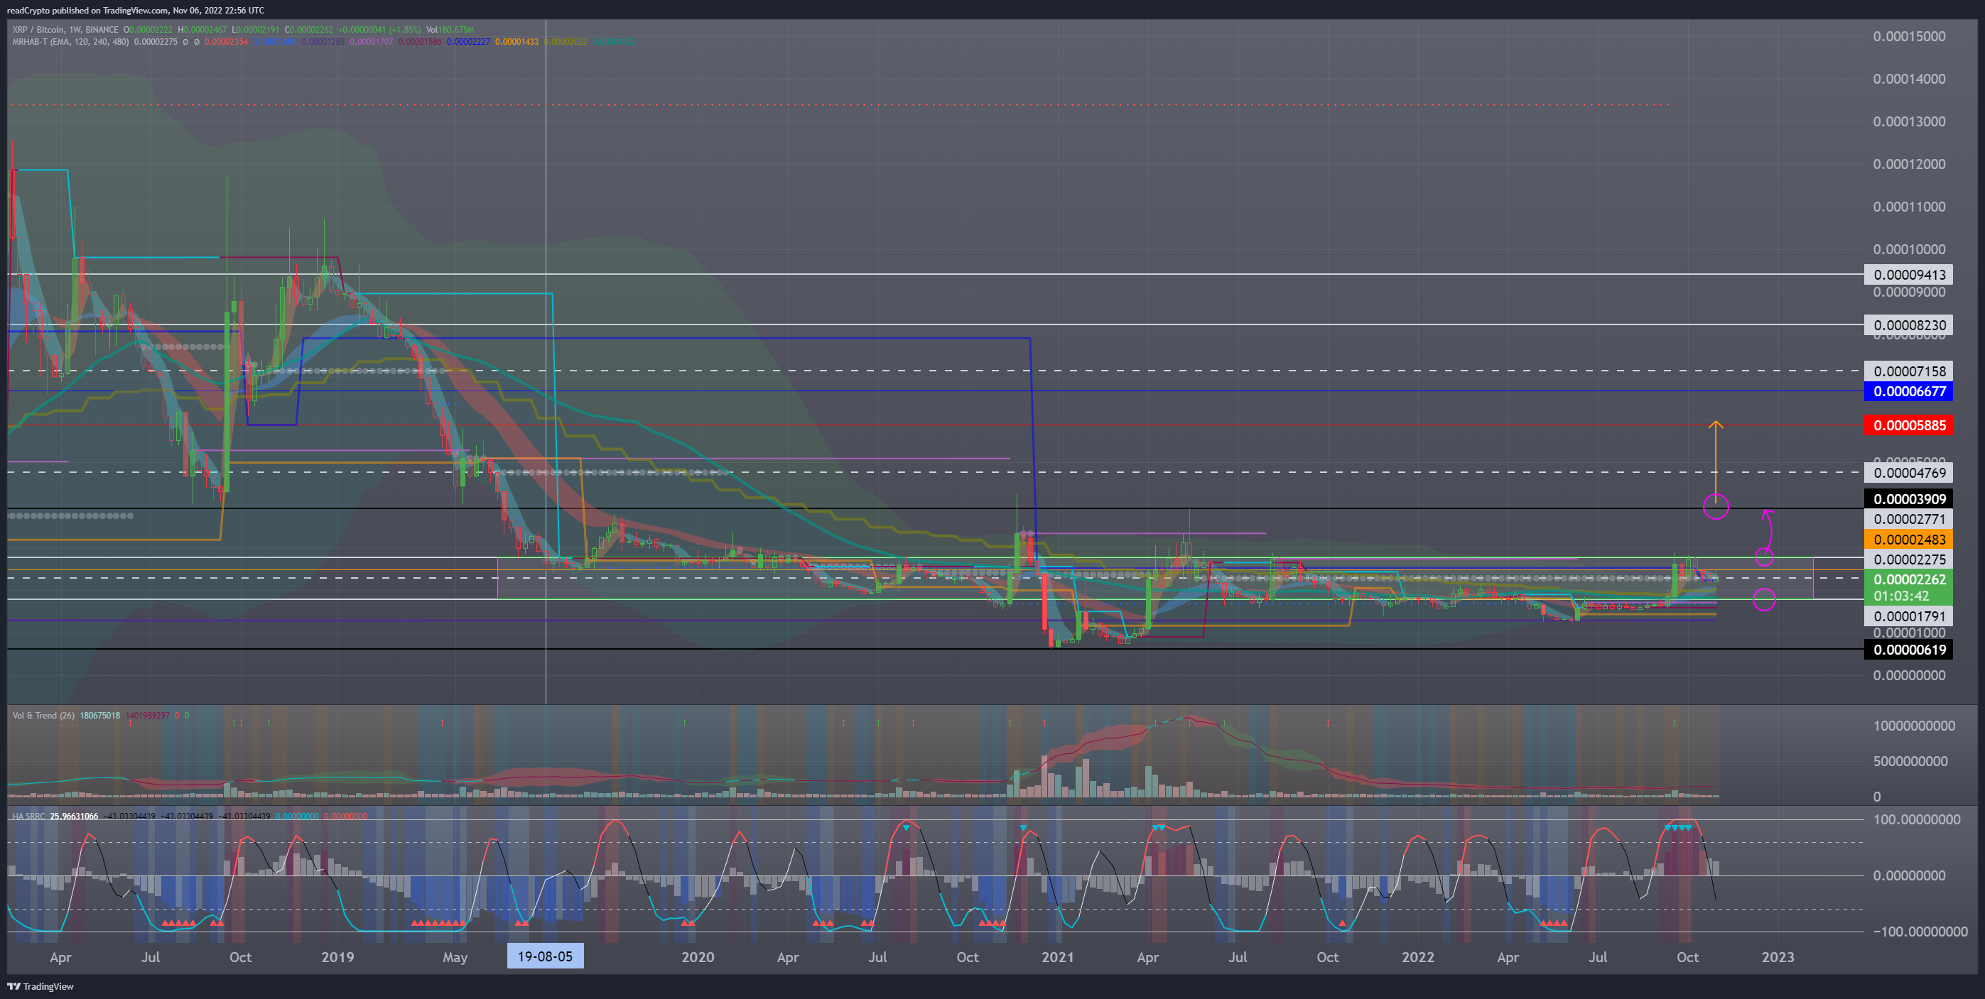Select the Vol & Trend (26) indicator legend
1985x999 pixels.
click(43, 716)
